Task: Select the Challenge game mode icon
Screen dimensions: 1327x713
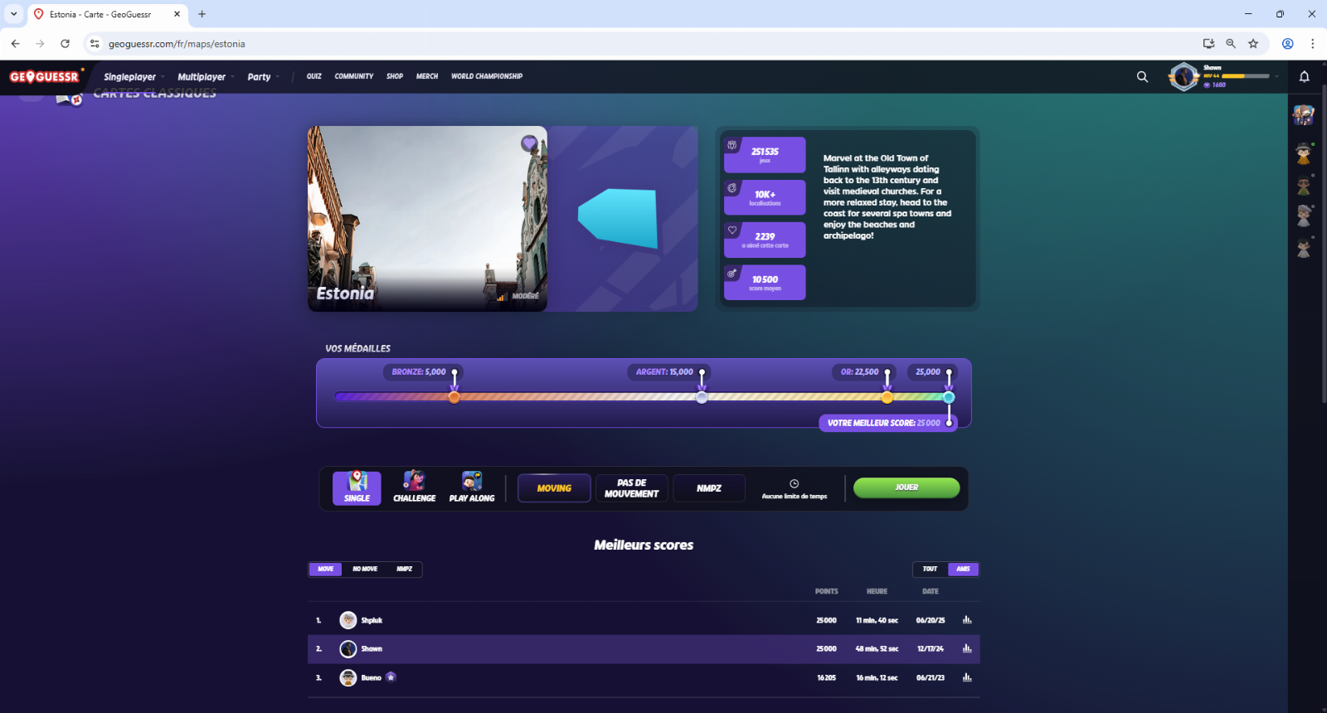Action: pos(414,487)
